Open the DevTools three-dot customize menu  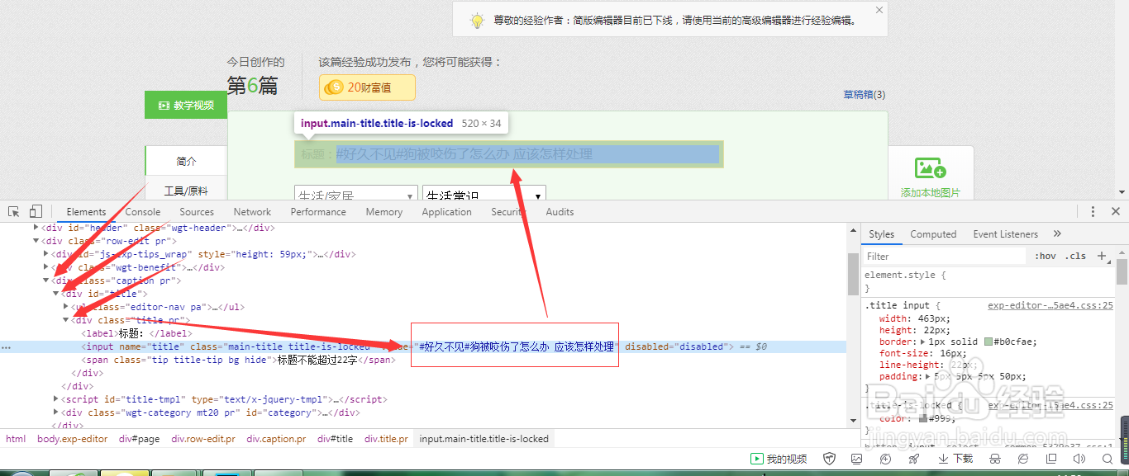point(1093,212)
